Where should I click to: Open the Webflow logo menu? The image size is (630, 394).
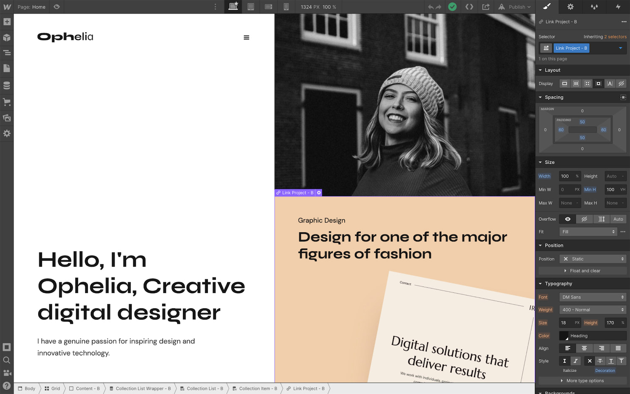click(x=7, y=7)
